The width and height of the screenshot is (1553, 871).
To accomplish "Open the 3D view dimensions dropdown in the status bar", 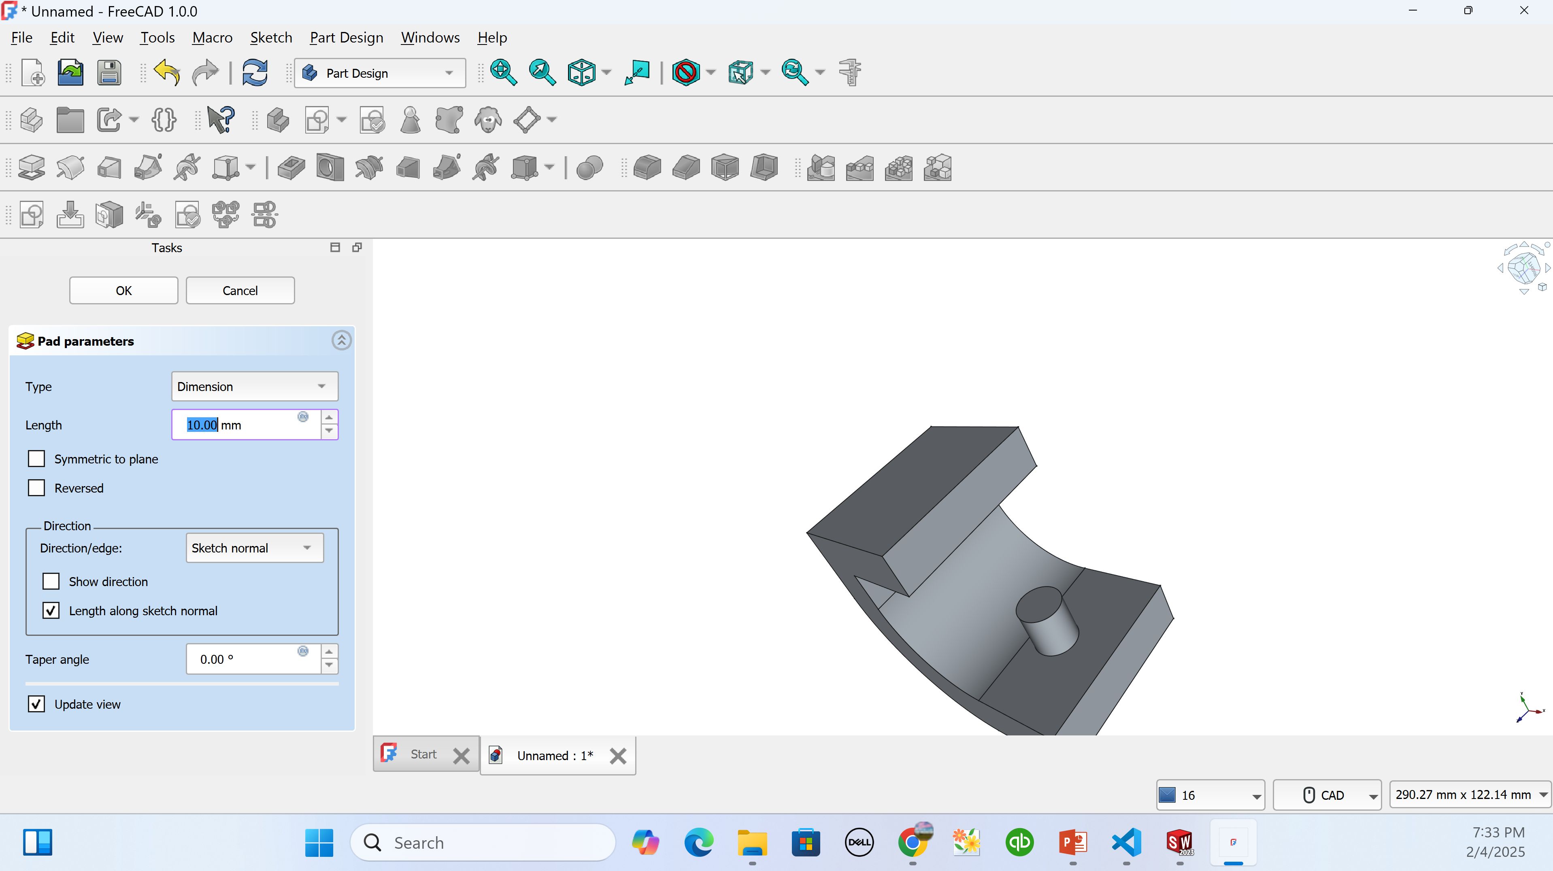I will click(x=1470, y=795).
